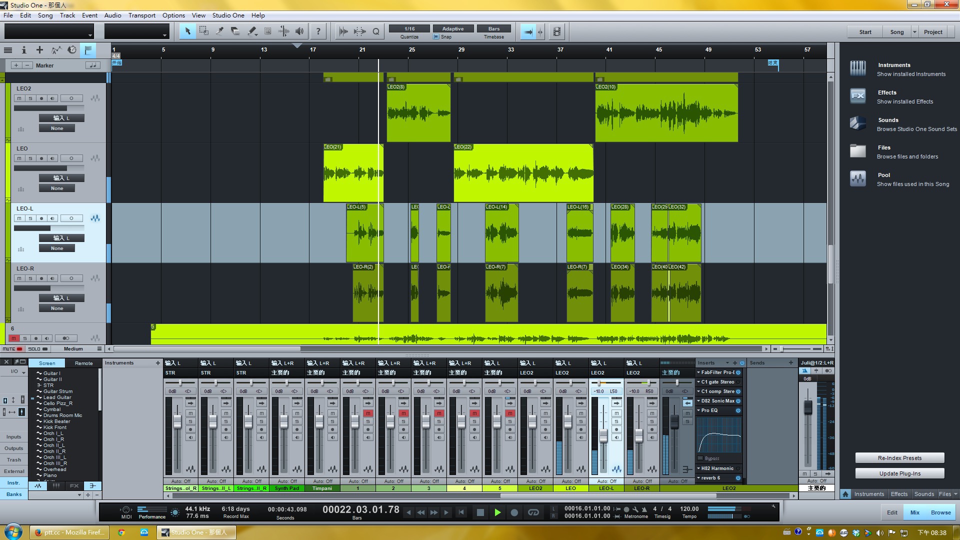Click the Update Plug-Ins button
This screenshot has height=540, width=960.
[x=899, y=473]
